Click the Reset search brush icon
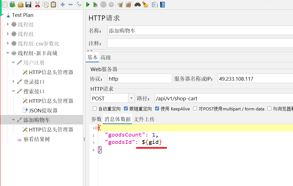This screenshot has height=186, width=293. click(145, 4)
